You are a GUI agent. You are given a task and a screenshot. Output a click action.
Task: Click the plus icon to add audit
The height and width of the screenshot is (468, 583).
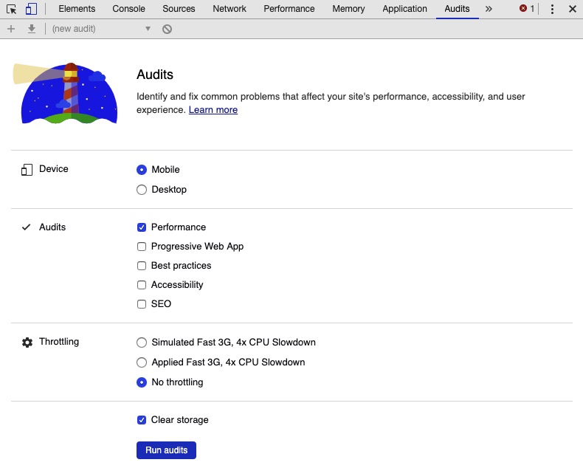(10, 29)
